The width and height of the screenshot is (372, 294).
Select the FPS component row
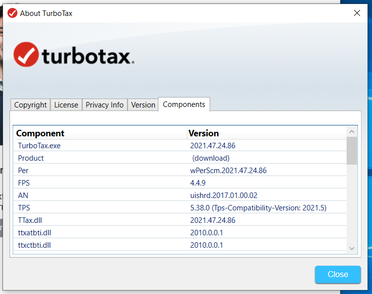[x=180, y=183]
